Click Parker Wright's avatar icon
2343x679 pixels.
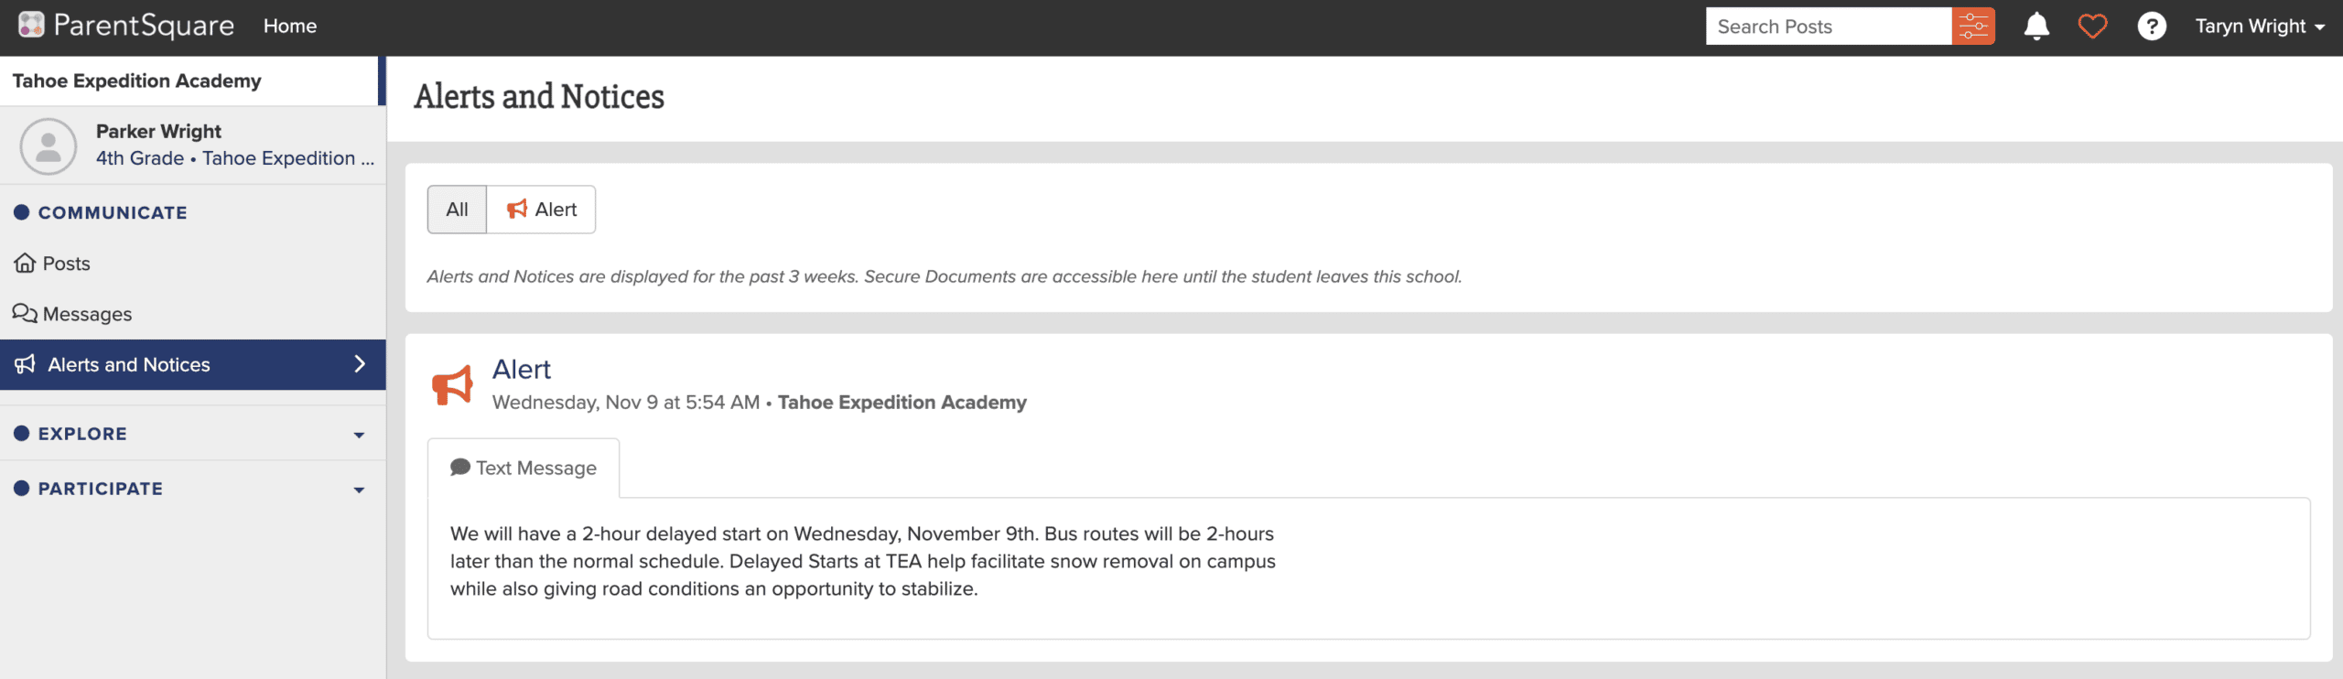(48, 146)
